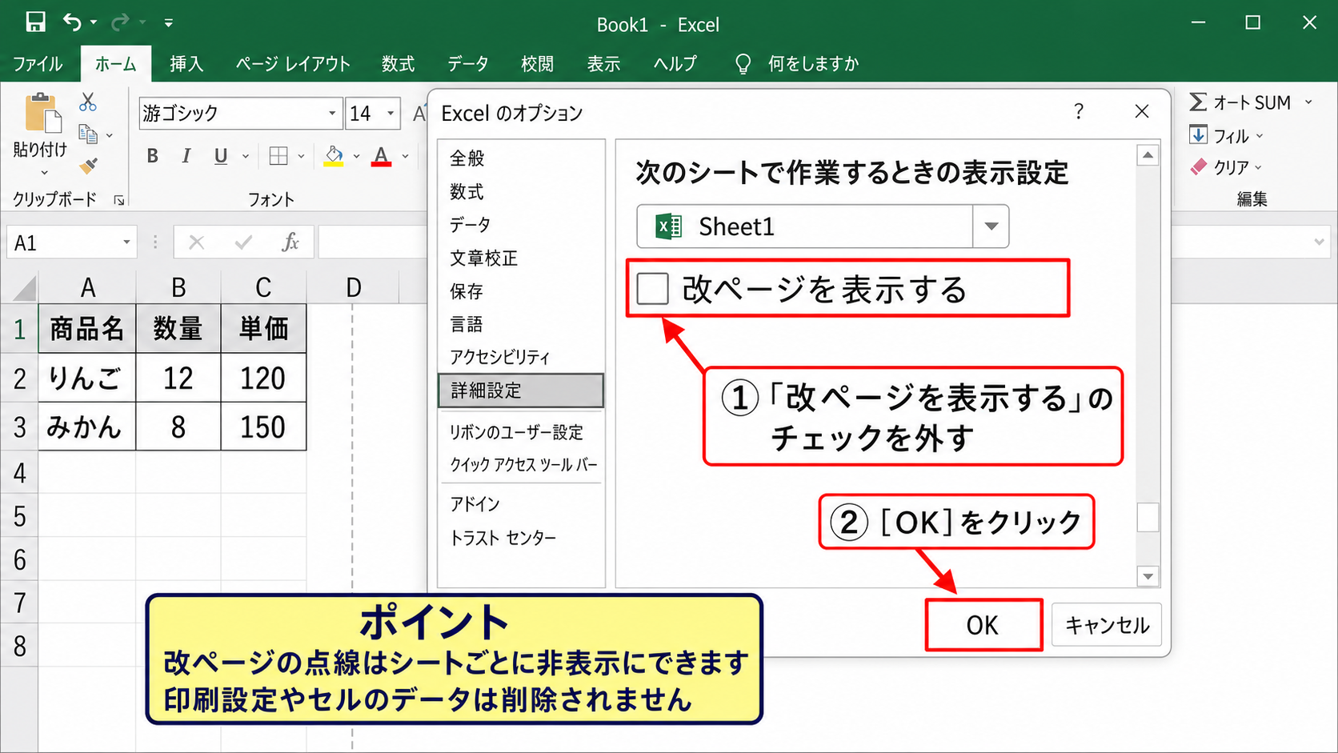Expand the formula bar chevron

[1319, 242]
